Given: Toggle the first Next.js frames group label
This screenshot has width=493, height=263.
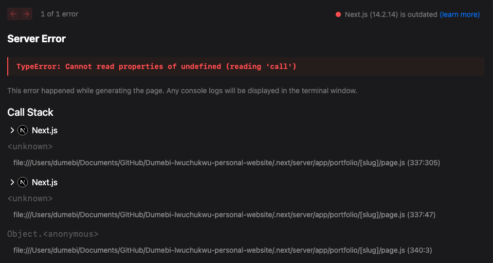Looking at the screenshot, I should tap(45, 130).
